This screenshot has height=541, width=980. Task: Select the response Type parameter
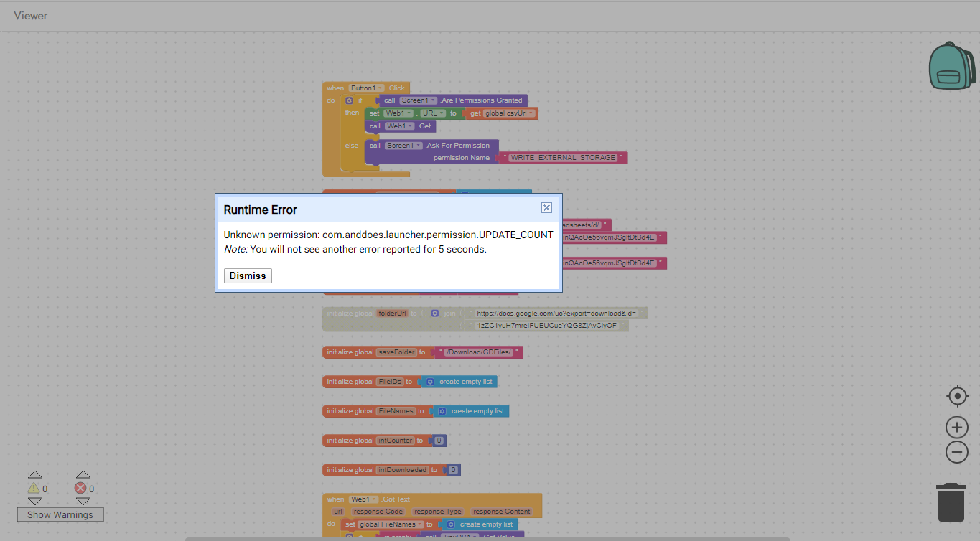437,512
